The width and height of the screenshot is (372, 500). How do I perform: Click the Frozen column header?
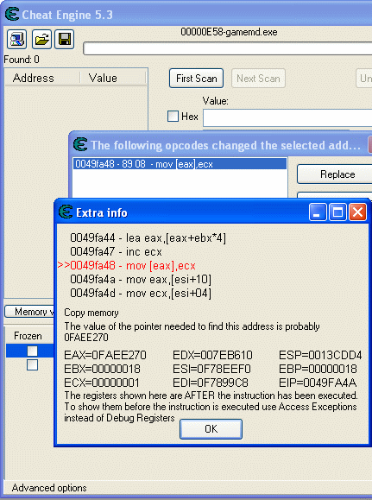point(28,336)
